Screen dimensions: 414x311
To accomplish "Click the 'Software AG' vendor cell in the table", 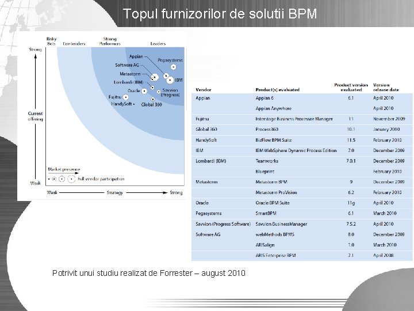I will [x=208, y=234].
